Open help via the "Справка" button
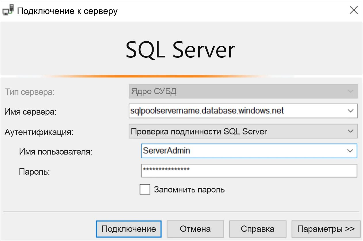363x241 pixels. pos(257,229)
